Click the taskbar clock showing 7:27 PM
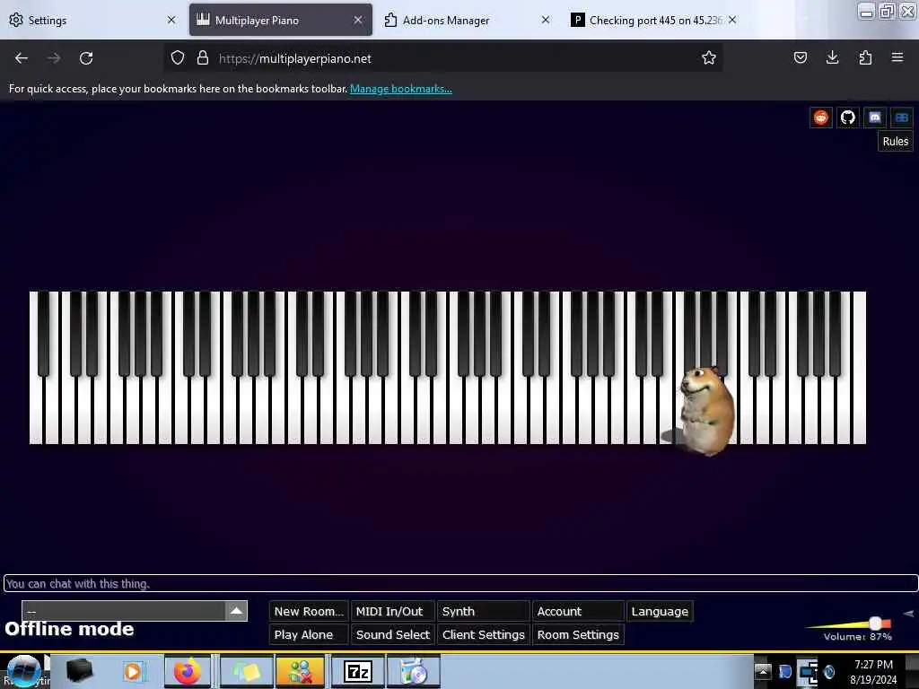This screenshot has height=689, width=919. pos(873,672)
